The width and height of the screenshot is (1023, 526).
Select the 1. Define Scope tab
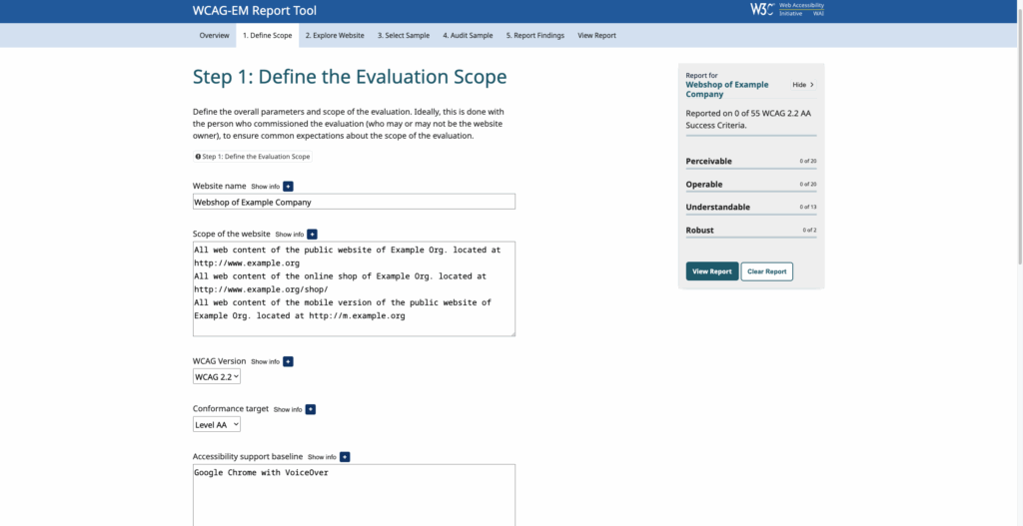pyautogui.click(x=268, y=35)
